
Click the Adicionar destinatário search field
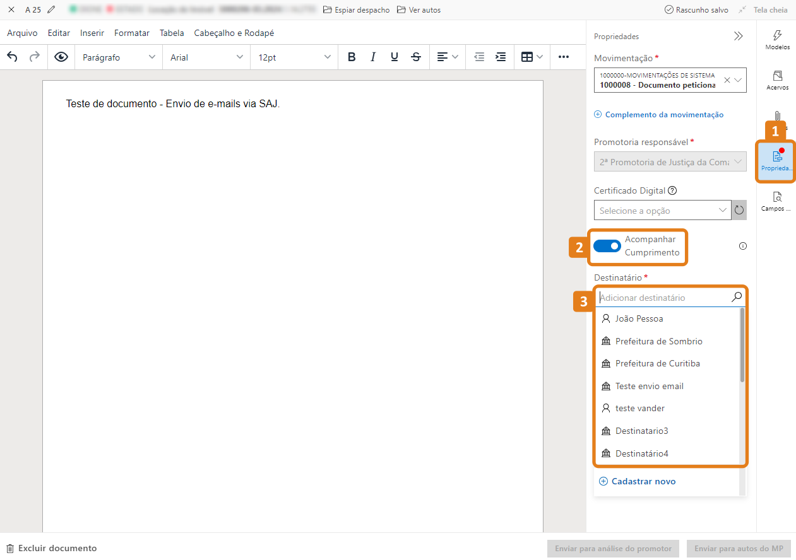pyautogui.click(x=663, y=298)
